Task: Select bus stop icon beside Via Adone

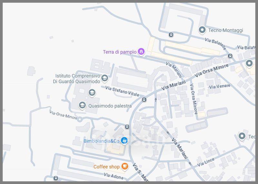Action: pos(56,178)
